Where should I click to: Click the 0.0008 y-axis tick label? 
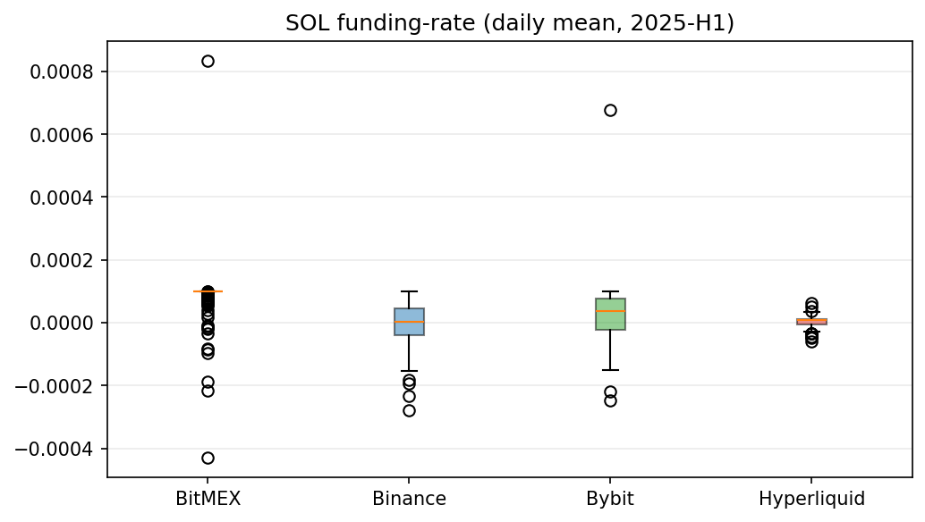coord(64,72)
